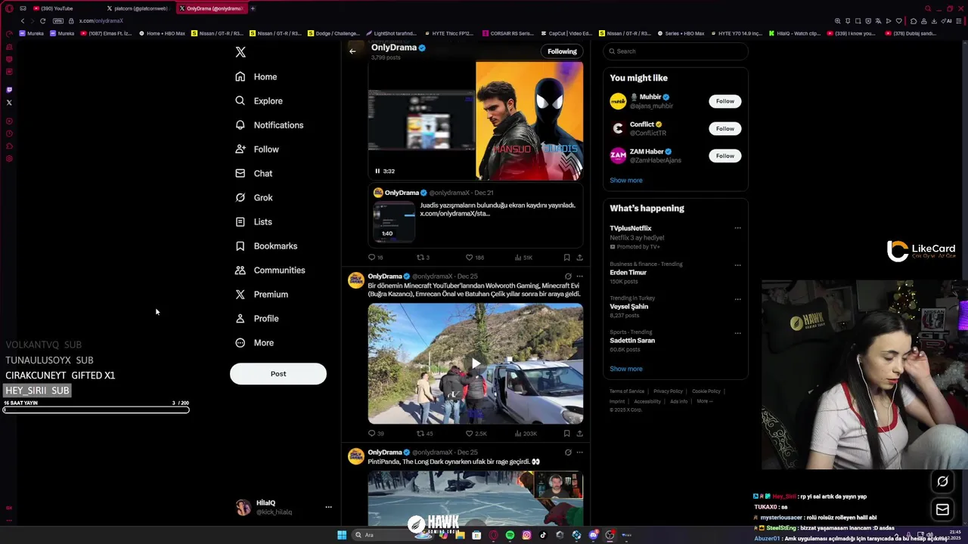Go back with the profile back arrow
Screen dimensions: 968x544
pos(352,51)
